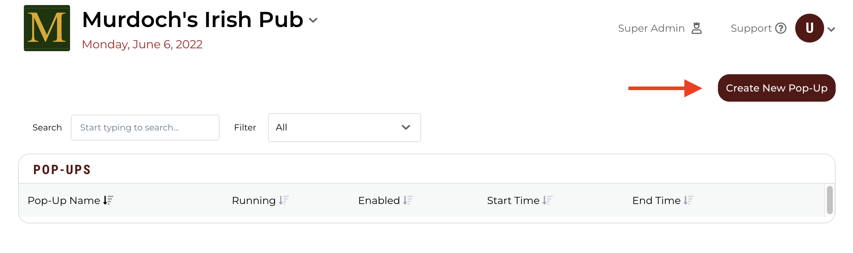Screen dimensions: 853x253
Task: Expand the Murdoch's Irish Pub location chevron
Action: tap(313, 20)
